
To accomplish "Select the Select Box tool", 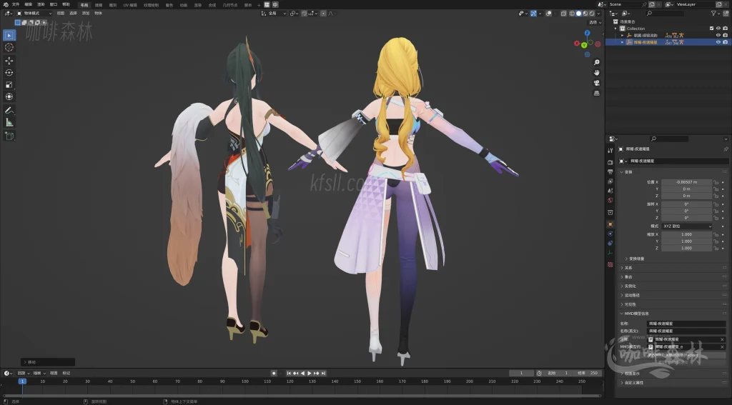I will coord(9,35).
